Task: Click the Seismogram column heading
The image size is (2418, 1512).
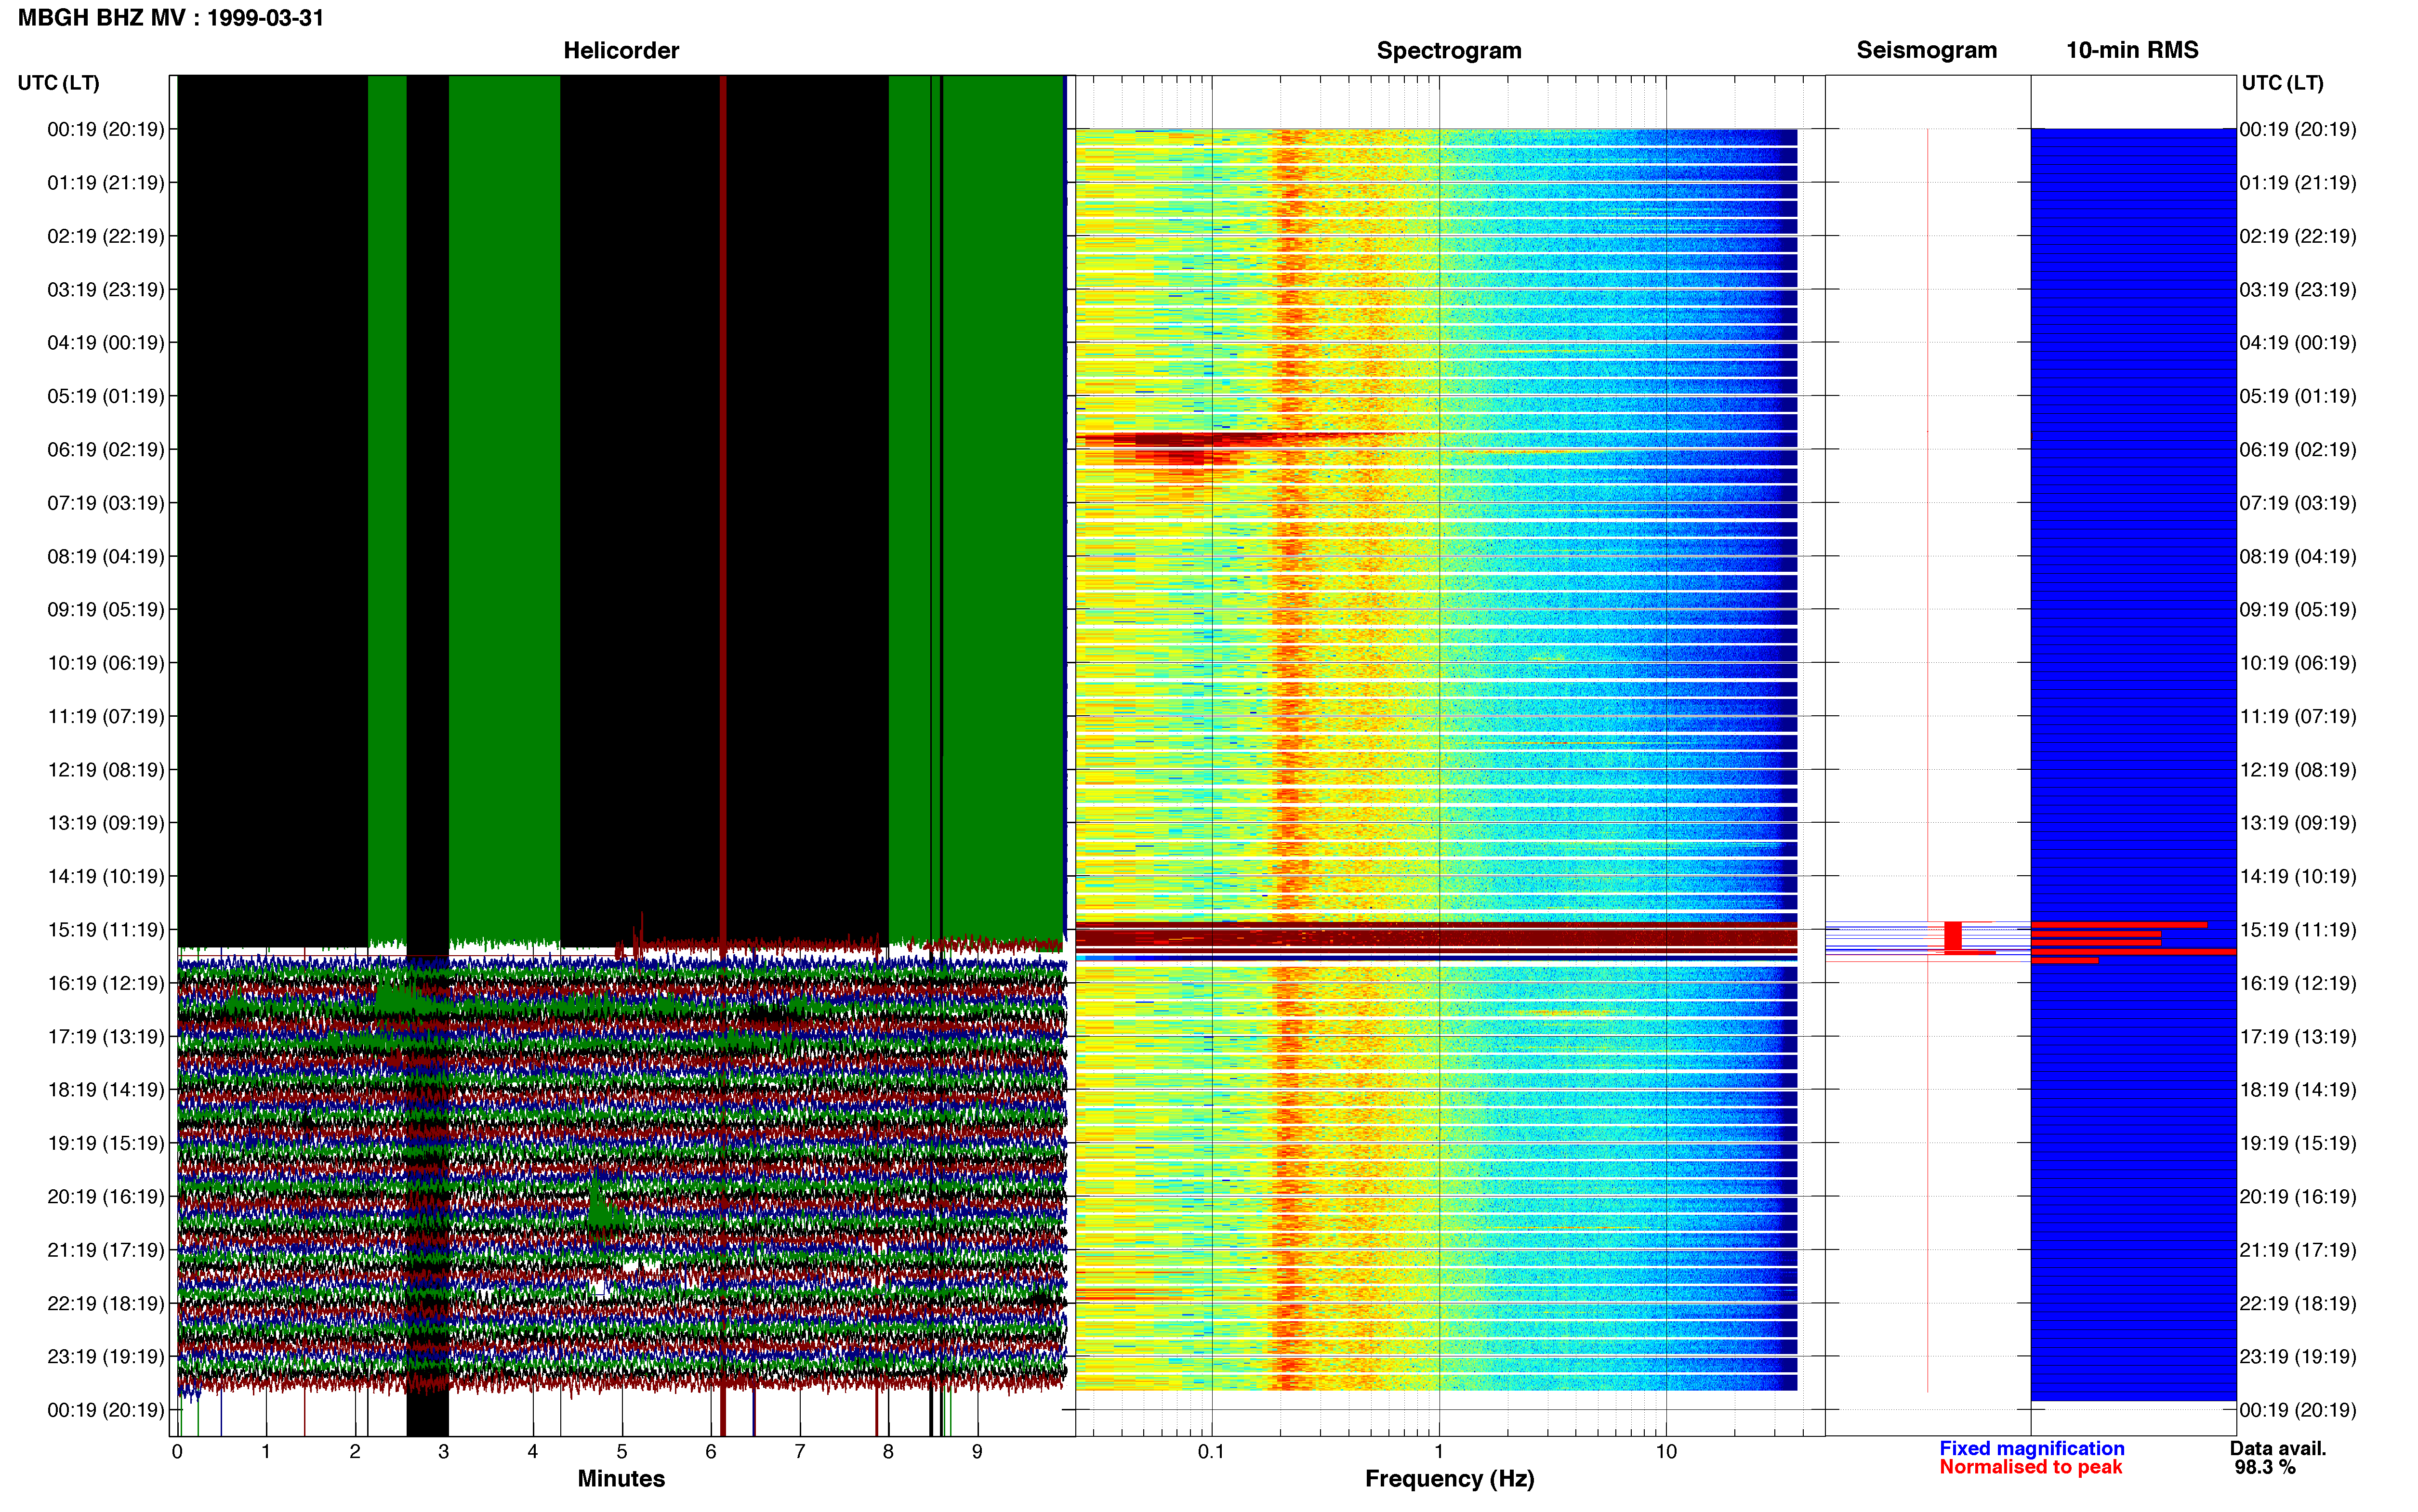Action: [x=1926, y=50]
